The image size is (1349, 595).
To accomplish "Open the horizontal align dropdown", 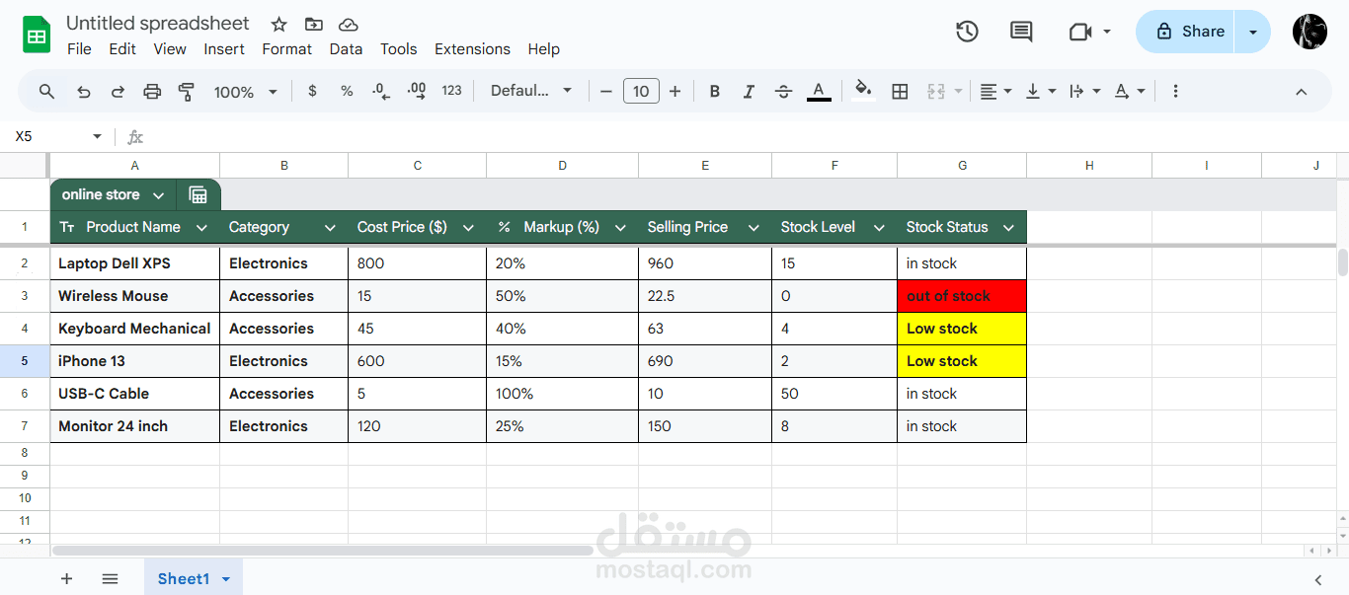I will [995, 91].
